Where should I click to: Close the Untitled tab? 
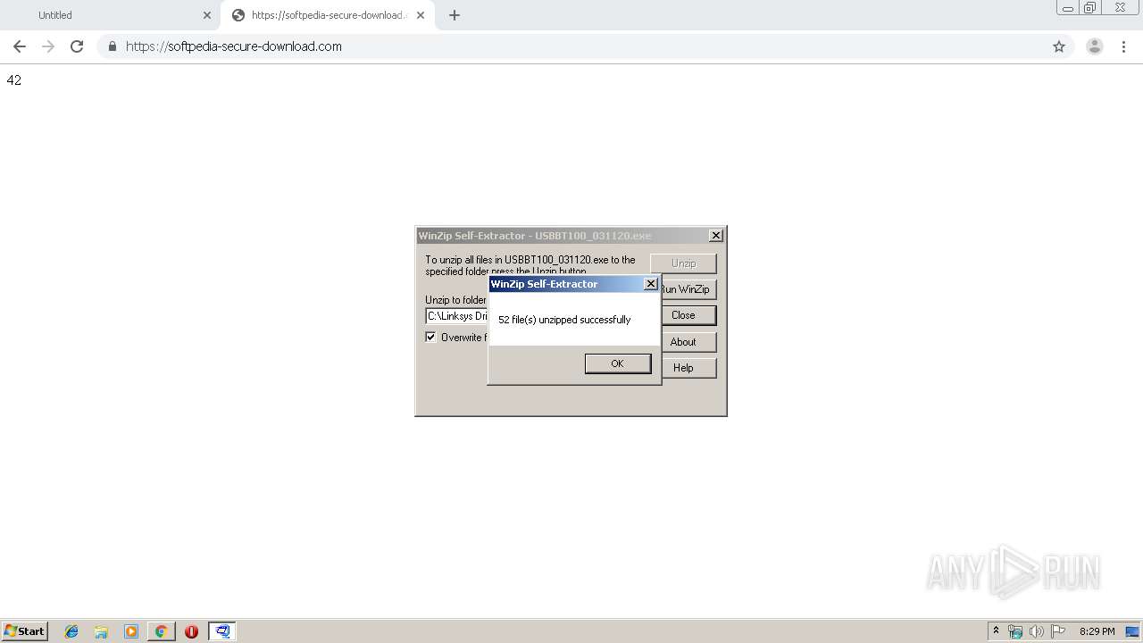tap(207, 15)
